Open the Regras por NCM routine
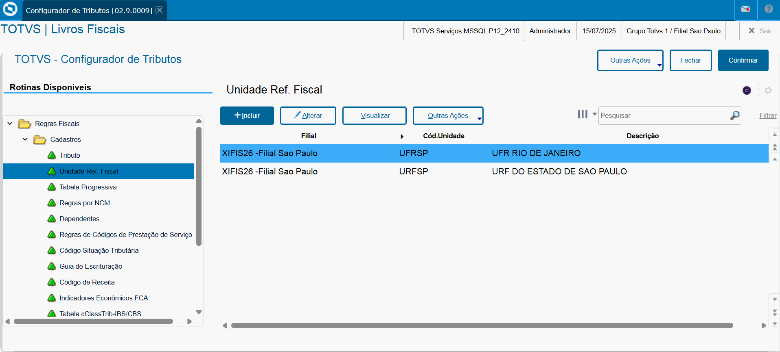 click(x=85, y=203)
